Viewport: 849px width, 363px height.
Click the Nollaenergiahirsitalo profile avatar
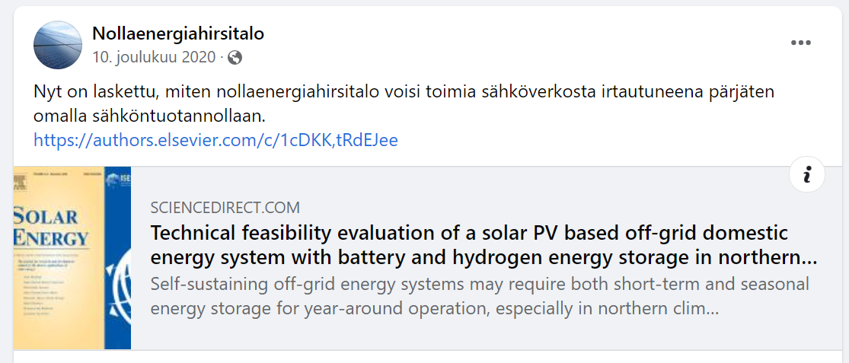58,45
